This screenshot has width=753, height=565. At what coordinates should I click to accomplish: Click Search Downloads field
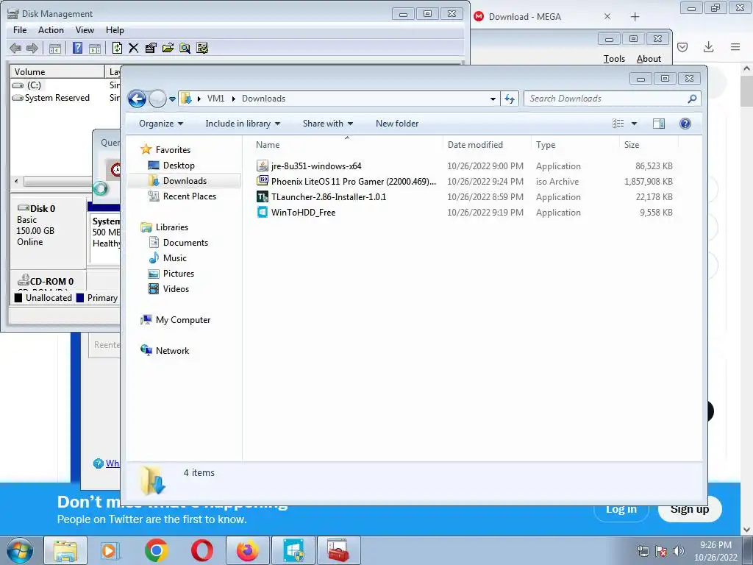[x=613, y=99]
